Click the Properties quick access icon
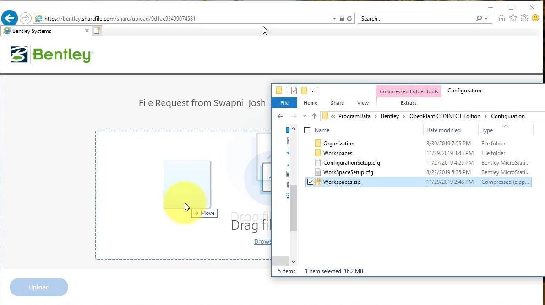545x305 pixels. [x=294, y=91]
